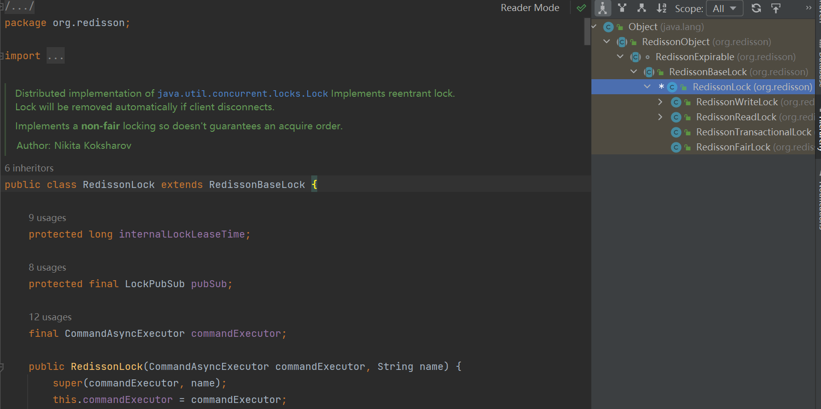Show 8 usages of pubSub field
821x409 pixels.
tap(47, 267)
